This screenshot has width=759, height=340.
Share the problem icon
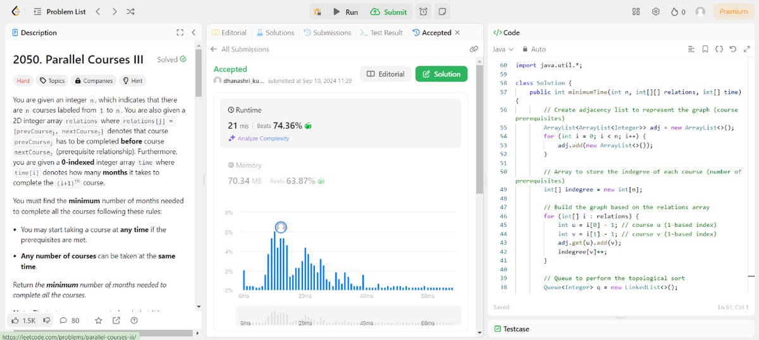[116, 320]
